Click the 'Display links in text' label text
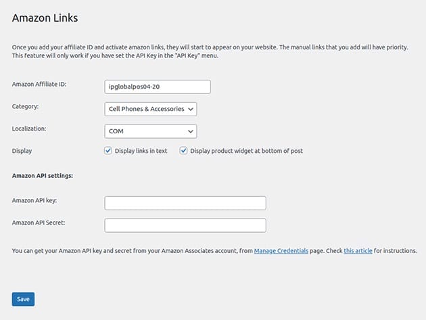Screen dimensions: 426x320 141,151
